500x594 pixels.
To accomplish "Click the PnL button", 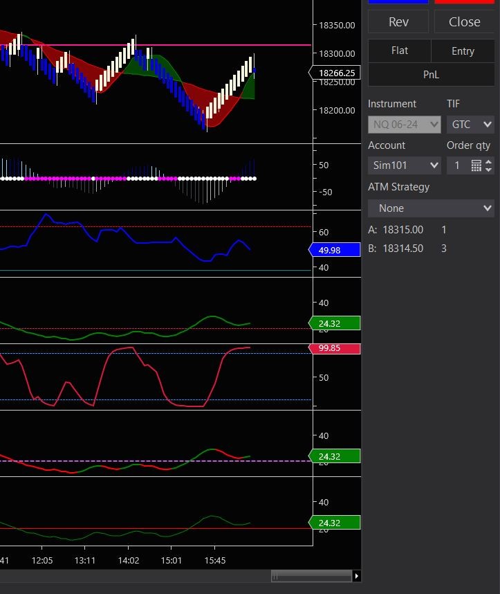I will pyautogui.click(x=431, y=75).
